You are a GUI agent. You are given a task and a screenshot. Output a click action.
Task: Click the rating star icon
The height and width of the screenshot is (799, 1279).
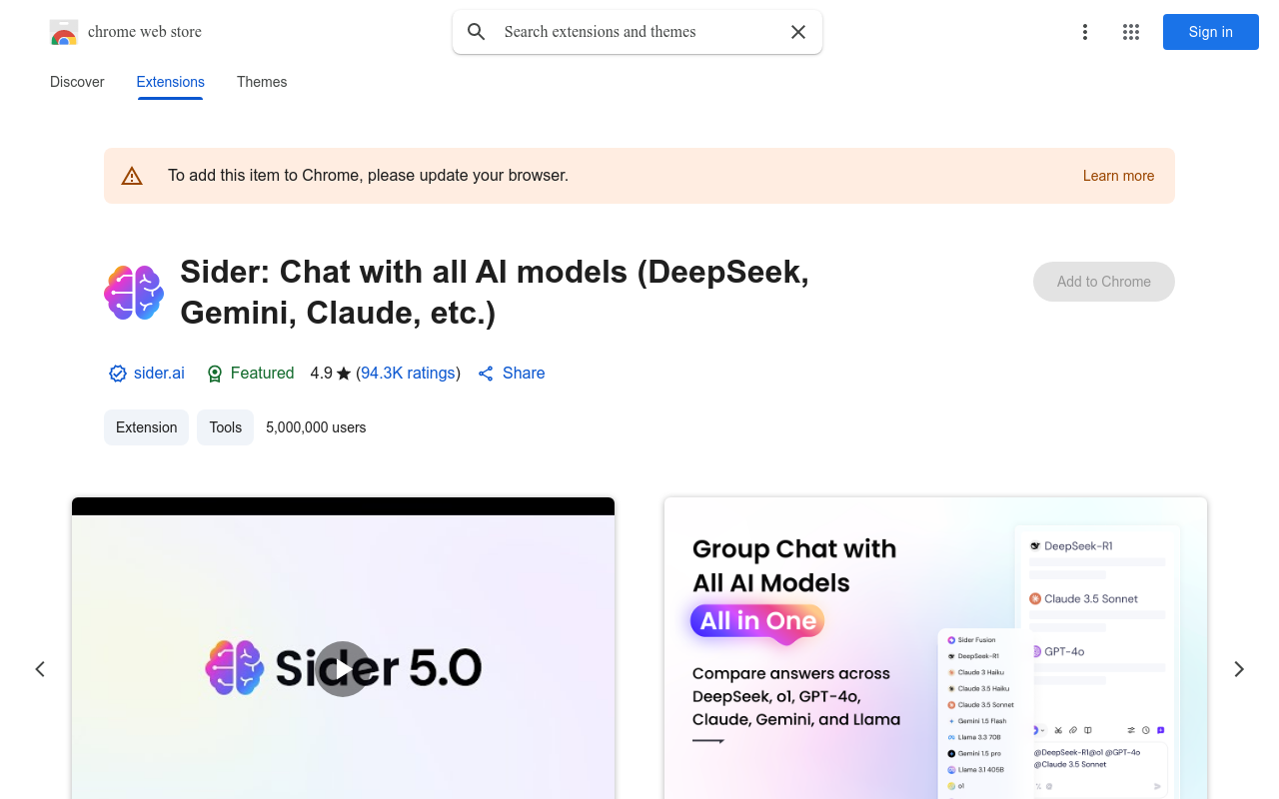[x=344, y=374]
